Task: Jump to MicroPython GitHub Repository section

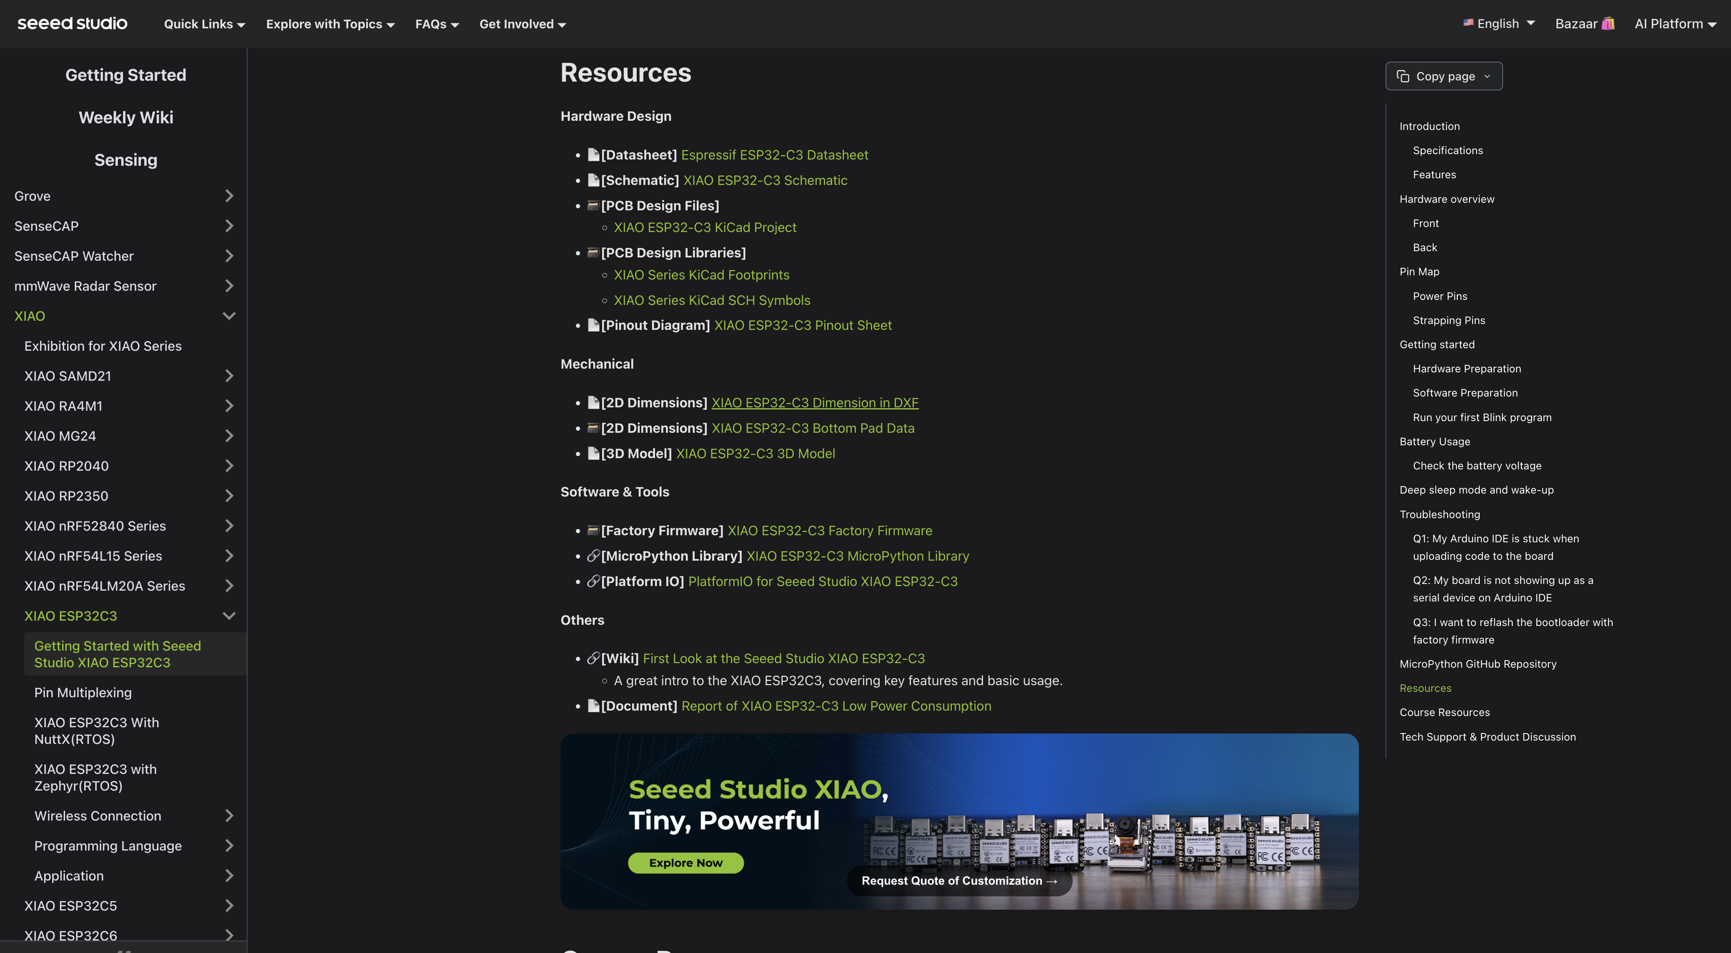Action: (1478, 664)
